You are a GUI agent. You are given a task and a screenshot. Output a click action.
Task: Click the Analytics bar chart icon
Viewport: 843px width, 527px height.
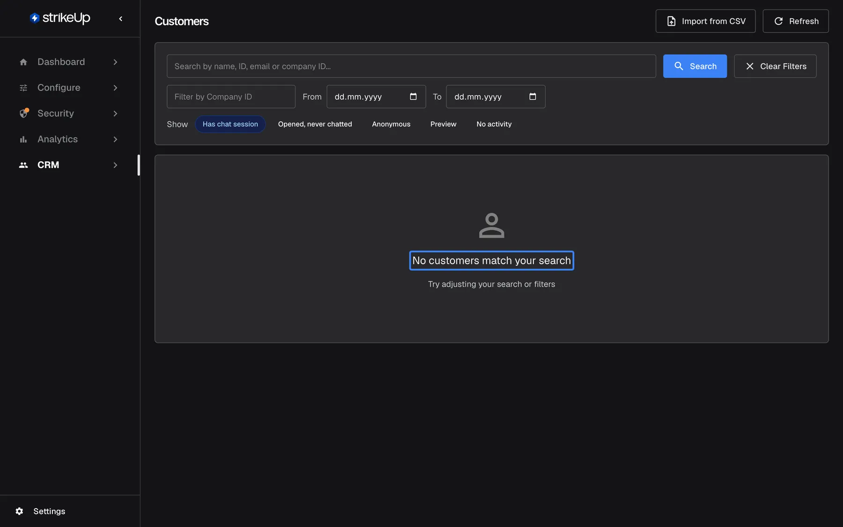[x=23, y=139]
